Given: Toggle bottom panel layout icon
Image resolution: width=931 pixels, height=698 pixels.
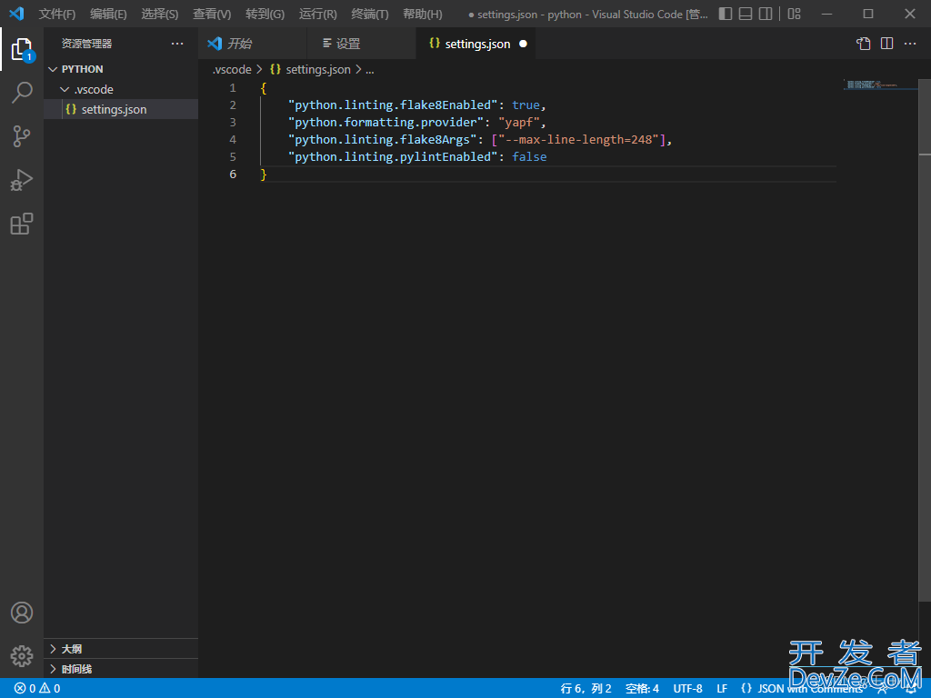Looking at the screenshot, I should click(x=746, y=14).
